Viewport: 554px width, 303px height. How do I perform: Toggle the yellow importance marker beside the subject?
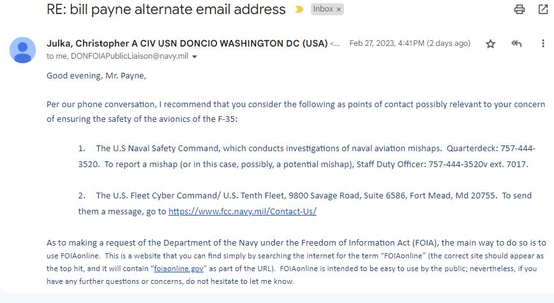click(299, 10)
